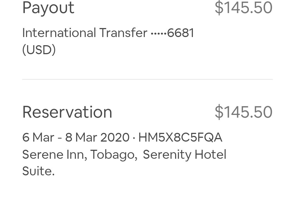This screenshot has height=220, width=295.
Task: Open the International Transfer payout method
Action: [108, 41]
